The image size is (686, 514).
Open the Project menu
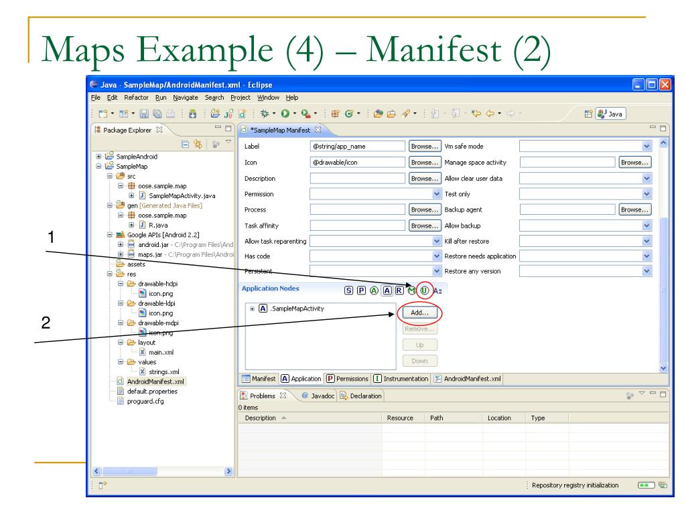241,98
